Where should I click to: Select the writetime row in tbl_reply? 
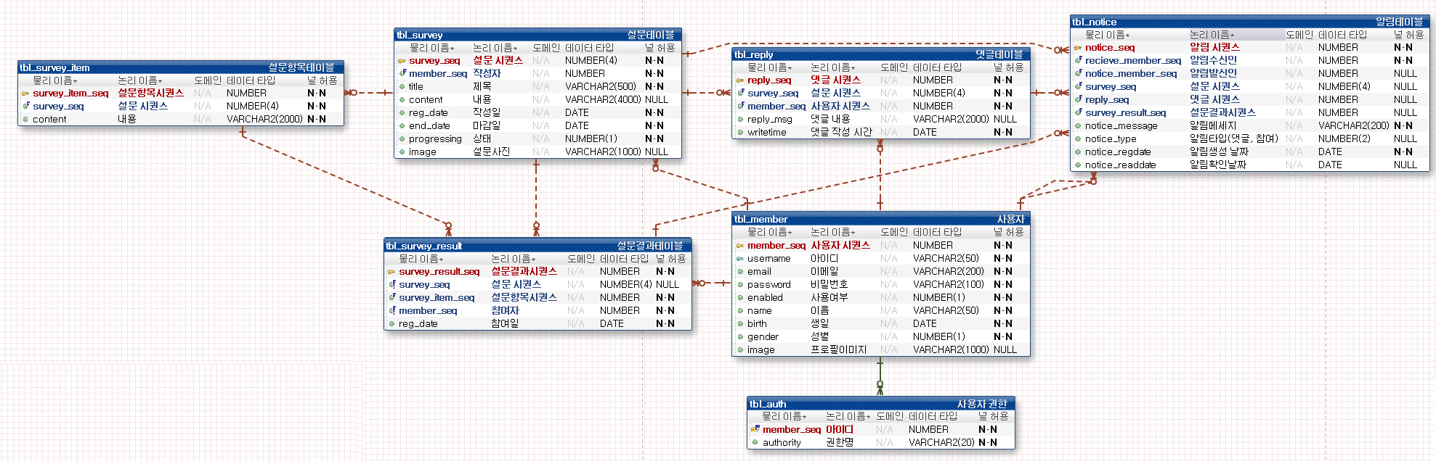880,132
